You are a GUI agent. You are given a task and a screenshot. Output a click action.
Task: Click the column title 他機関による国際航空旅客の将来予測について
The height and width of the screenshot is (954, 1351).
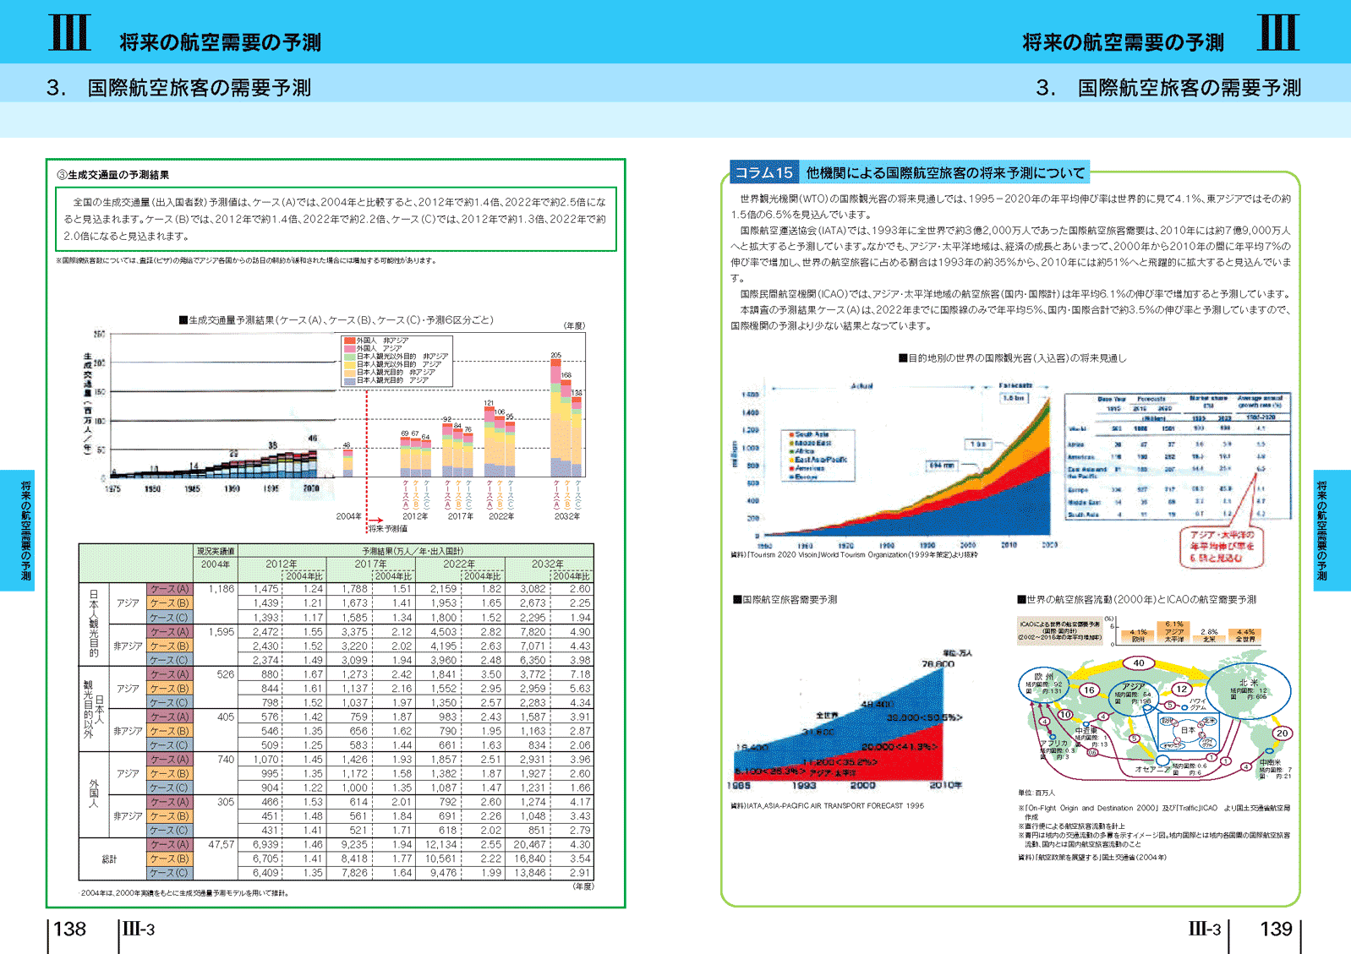coord(945,172)
